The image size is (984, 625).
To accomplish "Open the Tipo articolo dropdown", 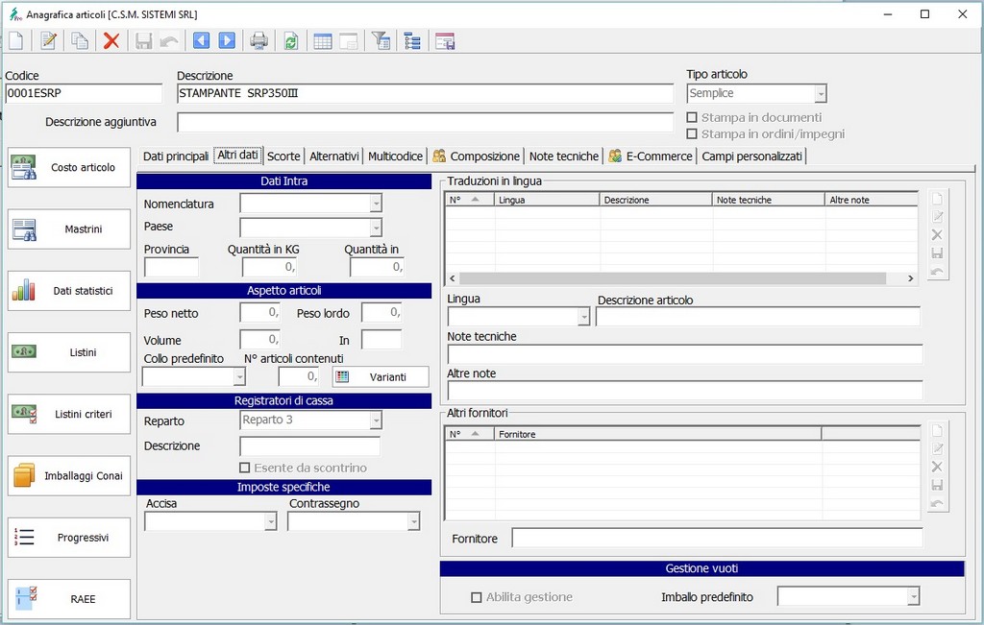I will click(x=821, y=94).
